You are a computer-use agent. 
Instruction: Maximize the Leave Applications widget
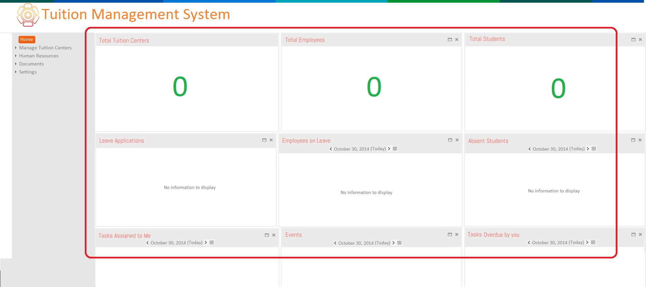[x=264, y=140]
